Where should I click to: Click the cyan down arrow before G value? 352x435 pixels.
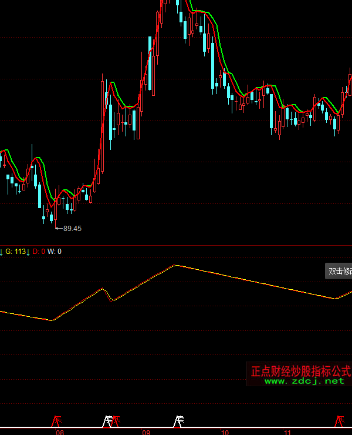coord(2,252)
